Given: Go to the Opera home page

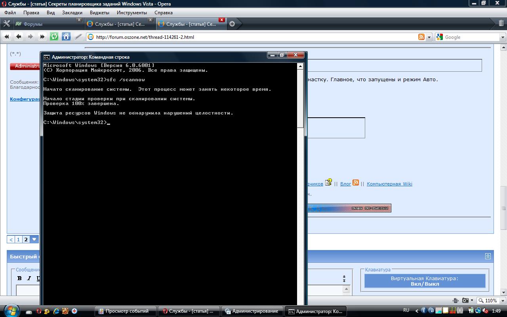Looking at the screenshot, I should click(x=66, y=37).
